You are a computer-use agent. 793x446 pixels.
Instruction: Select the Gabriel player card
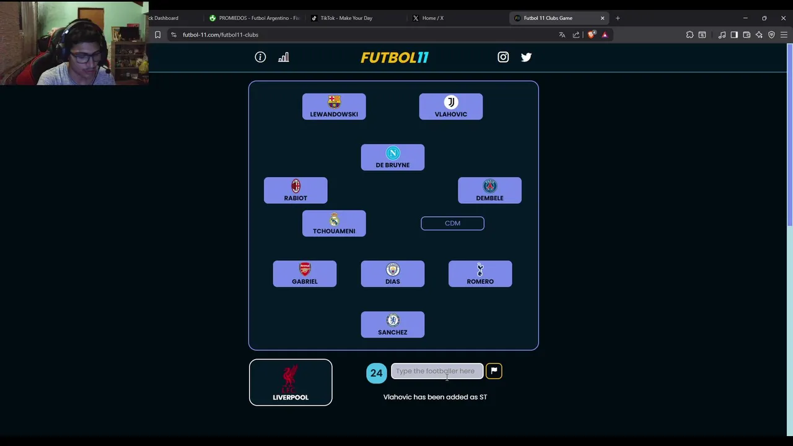point(305,274)
